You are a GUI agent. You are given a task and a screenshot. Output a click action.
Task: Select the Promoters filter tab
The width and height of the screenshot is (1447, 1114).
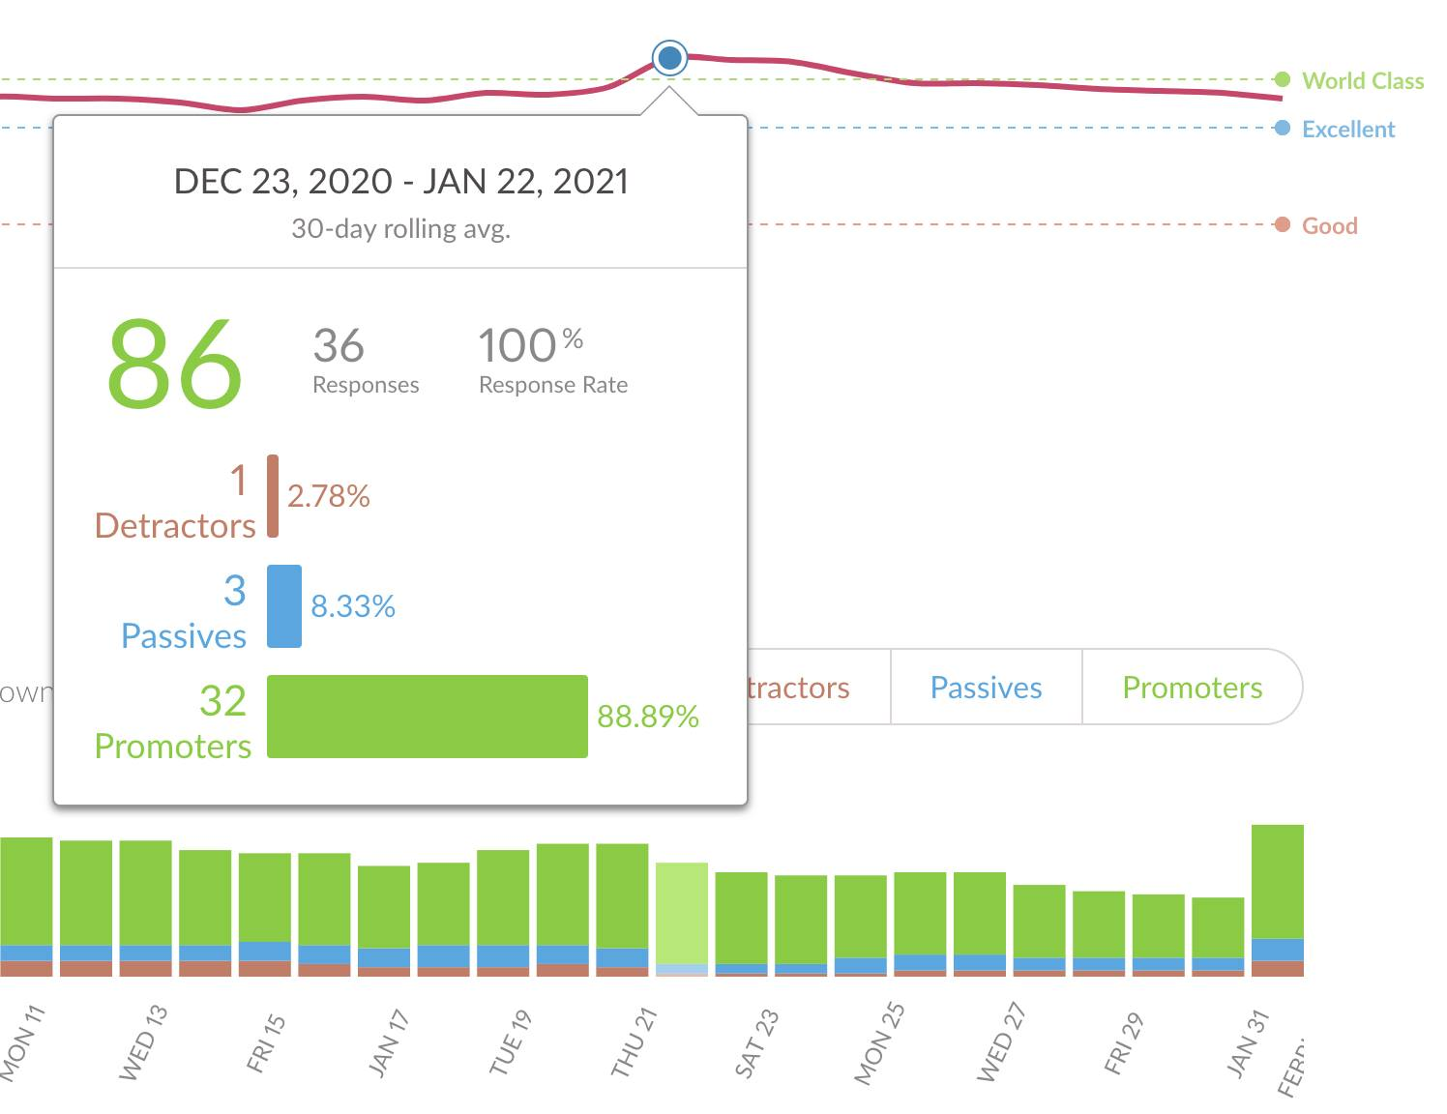(x=1192, y=688)
